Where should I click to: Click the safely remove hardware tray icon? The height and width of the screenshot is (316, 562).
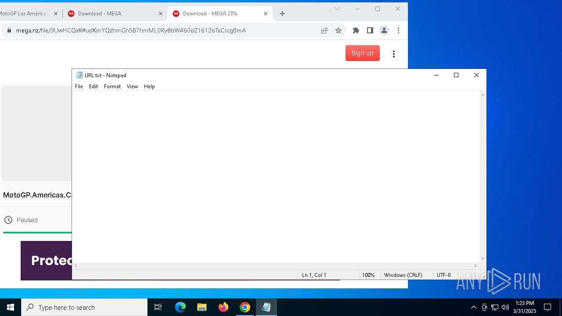tap(484, 307)
